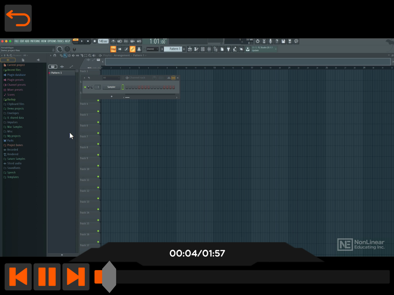Click the speech bubble icon
394x295 pixels.
point(296,41)
